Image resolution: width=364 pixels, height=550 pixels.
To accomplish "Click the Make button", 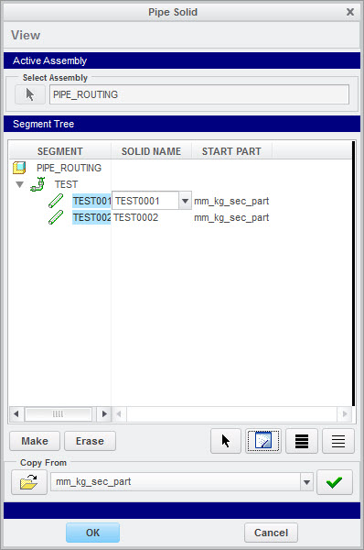I will [x=35, y=441].
